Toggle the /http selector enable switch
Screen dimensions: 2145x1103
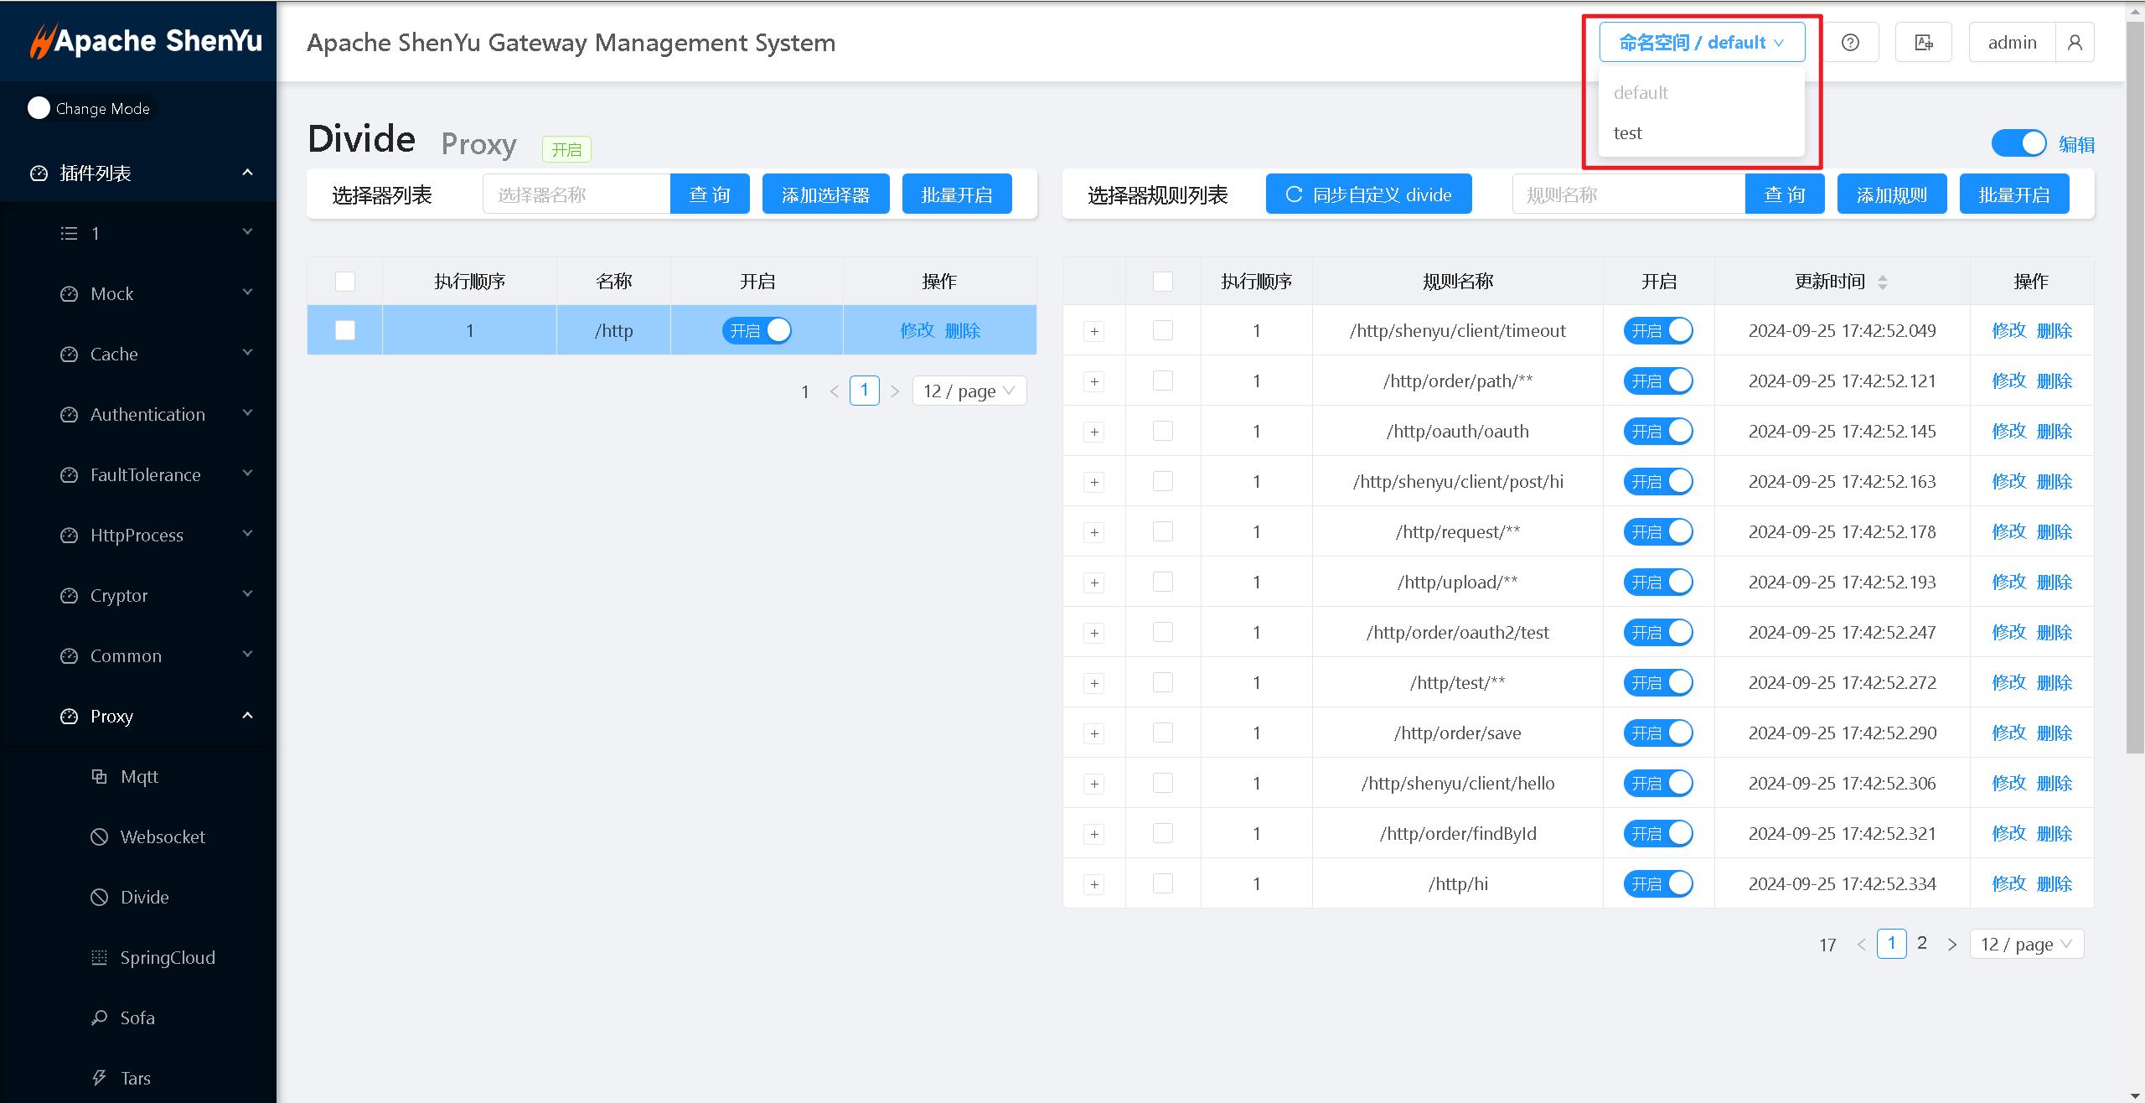pos(757,330)
